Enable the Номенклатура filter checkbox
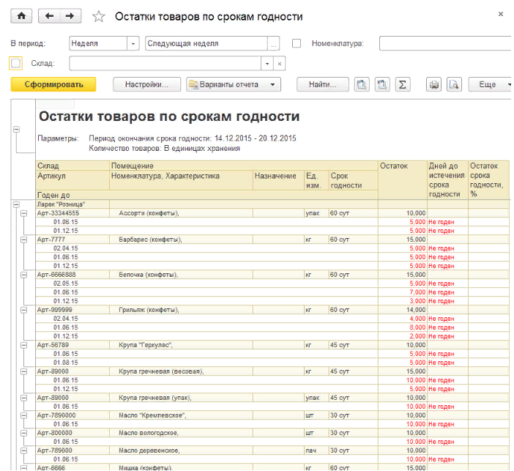 point(297,43)
